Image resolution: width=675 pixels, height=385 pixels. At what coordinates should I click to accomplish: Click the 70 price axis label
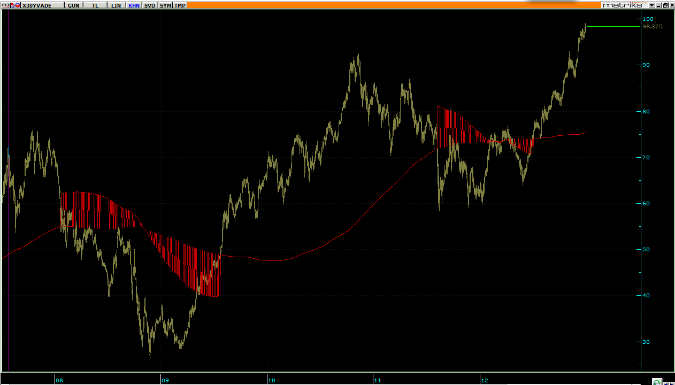(x=646, y=157)
